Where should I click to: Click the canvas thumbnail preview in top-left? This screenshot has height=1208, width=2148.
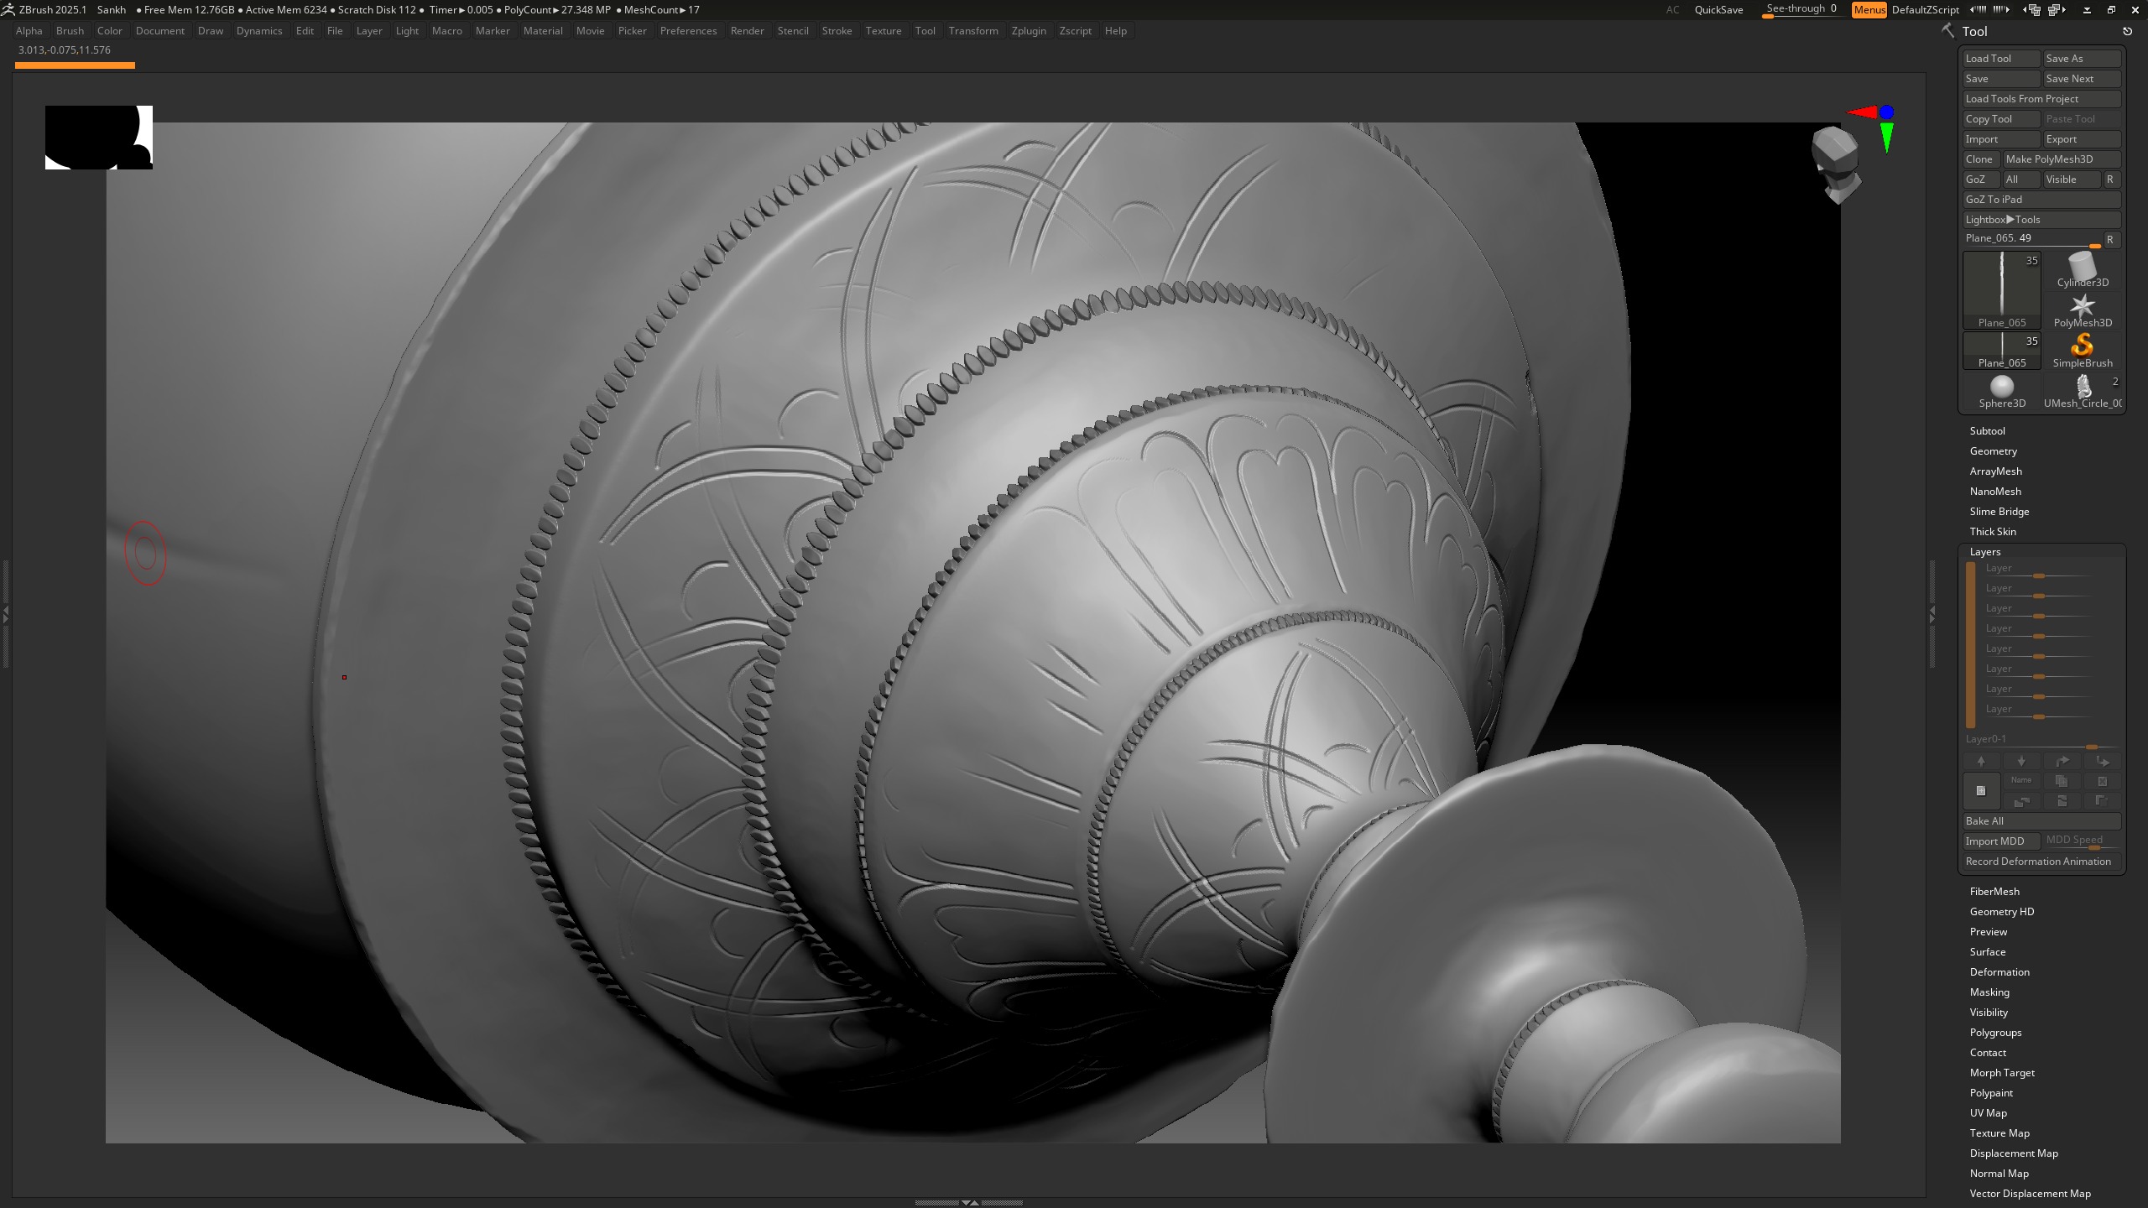(99, 138)
